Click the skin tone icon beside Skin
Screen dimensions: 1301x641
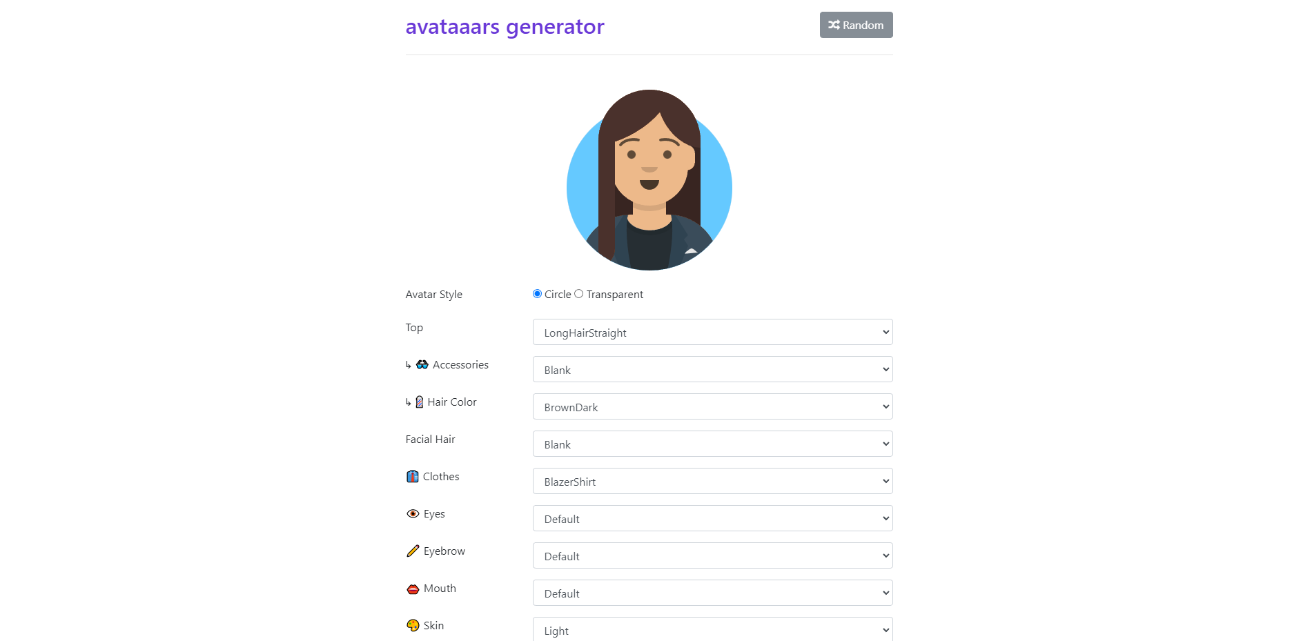pos(412,625)
